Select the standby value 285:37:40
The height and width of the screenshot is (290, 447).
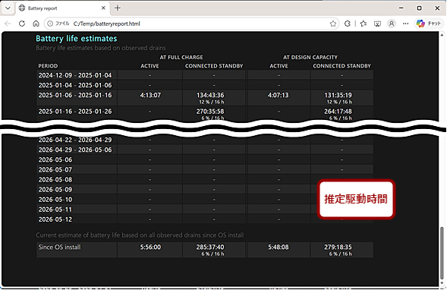coord(210,247)
